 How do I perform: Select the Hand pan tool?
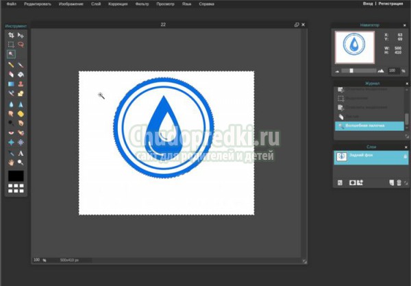point(11,163)
